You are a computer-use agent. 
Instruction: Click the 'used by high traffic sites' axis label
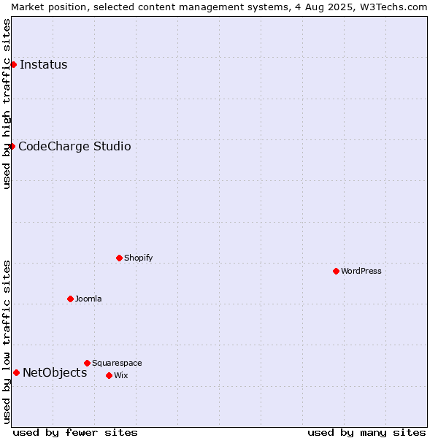click(x=6, y=104)
